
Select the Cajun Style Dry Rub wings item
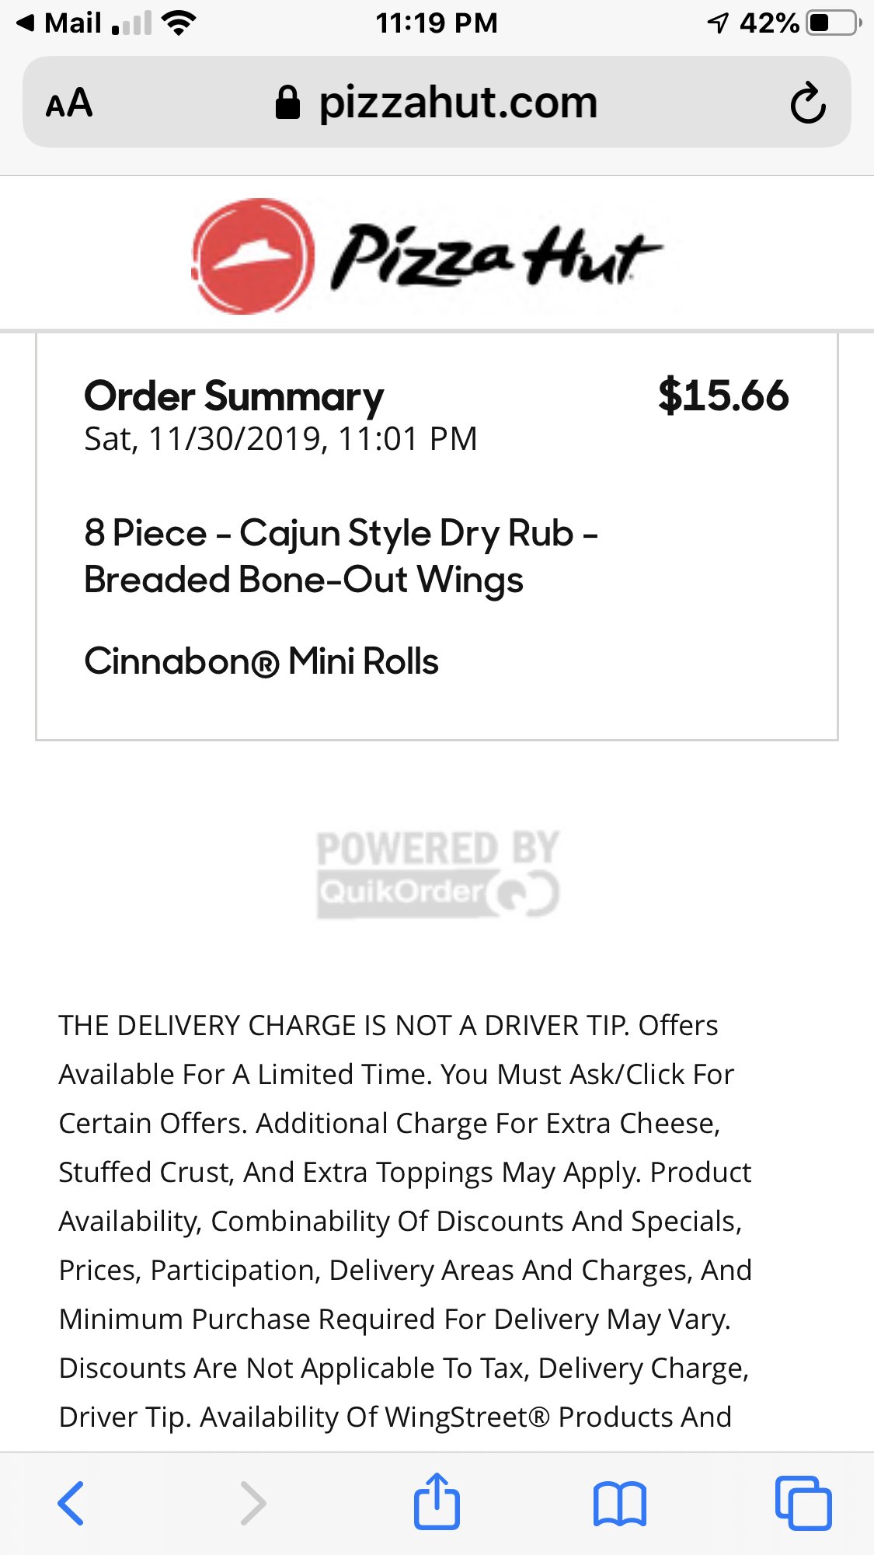(x=340, y=556)
